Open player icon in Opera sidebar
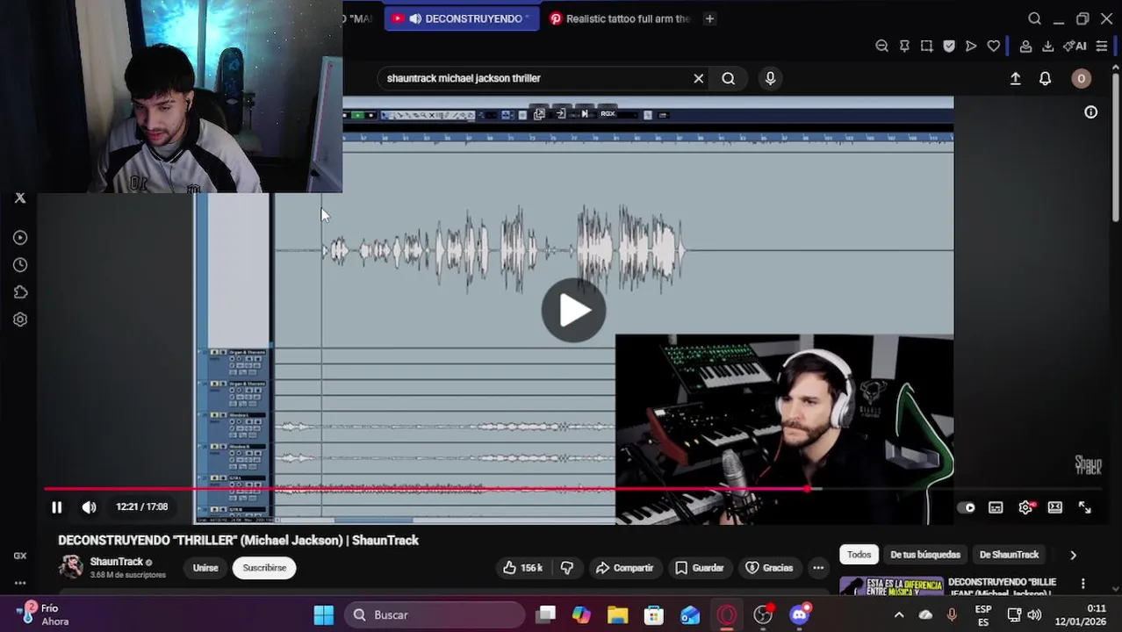The width and height of the screenshot is (1122, 632). point(20,238)
